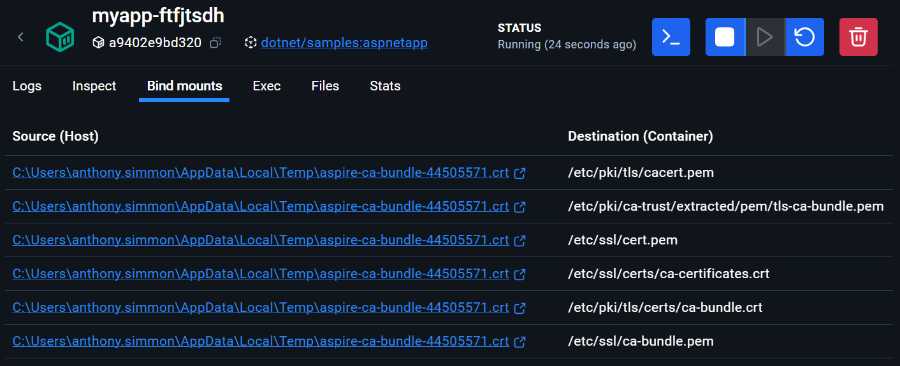Click external-open icon in ca-certificates.crt row
The image size is (900, 366).
(519, 274)
